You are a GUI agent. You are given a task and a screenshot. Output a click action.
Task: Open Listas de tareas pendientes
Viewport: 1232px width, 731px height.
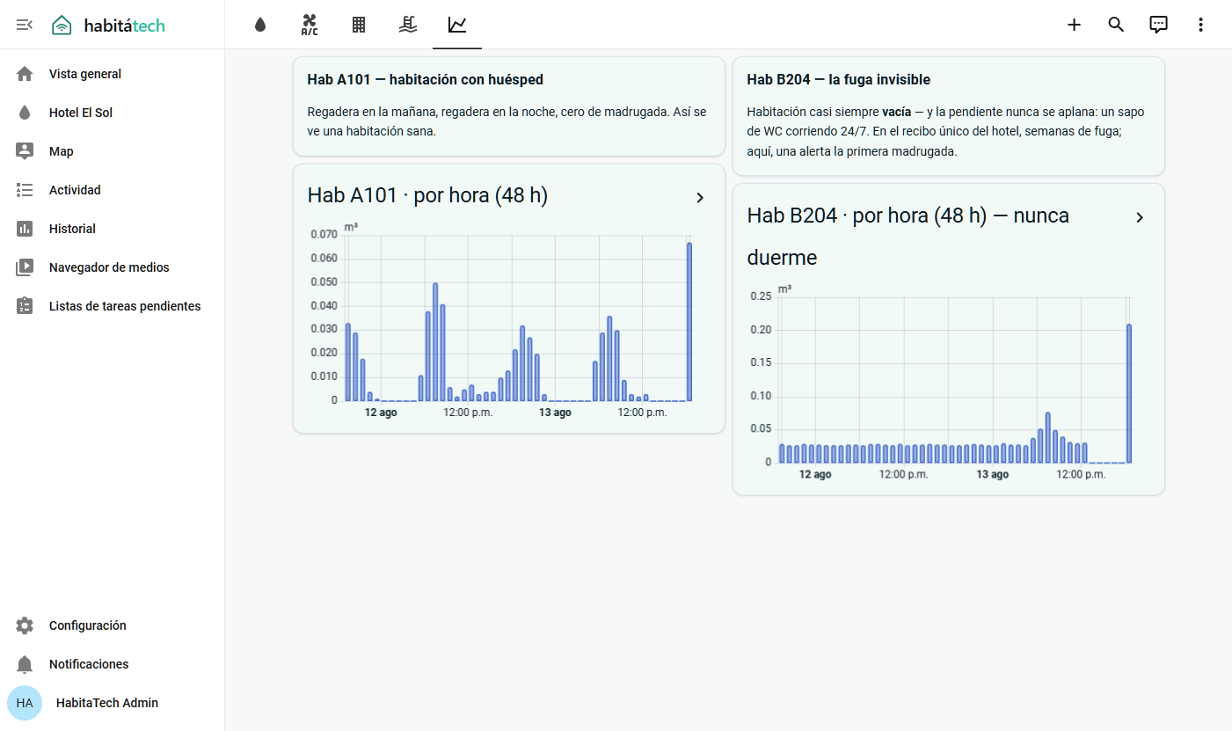point(113,306)
